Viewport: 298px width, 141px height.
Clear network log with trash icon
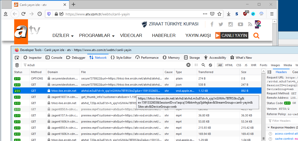click(x=17, y=65)
